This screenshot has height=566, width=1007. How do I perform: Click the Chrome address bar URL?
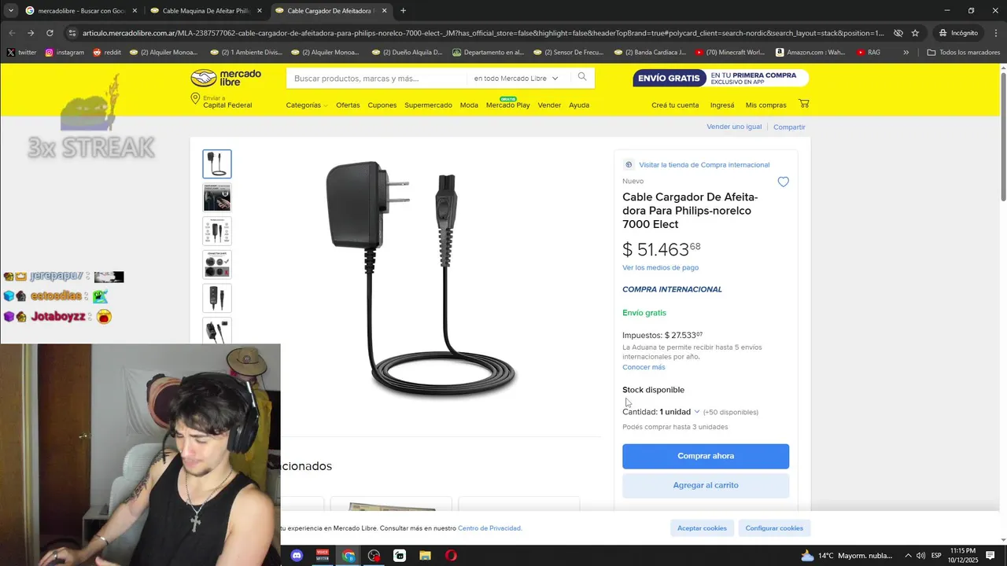pos(483,33)
